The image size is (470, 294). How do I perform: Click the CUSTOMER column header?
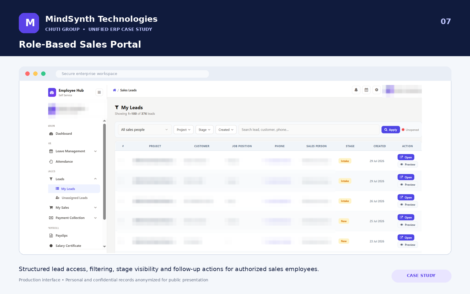coord(202,146)
